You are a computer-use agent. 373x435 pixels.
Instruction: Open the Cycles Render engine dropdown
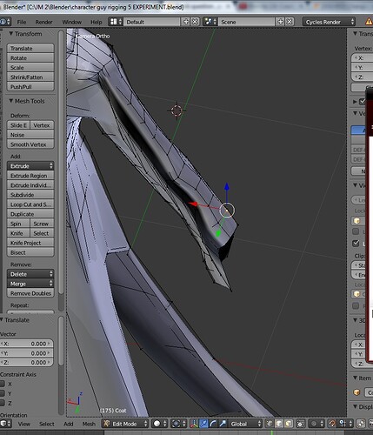(329, 22)
